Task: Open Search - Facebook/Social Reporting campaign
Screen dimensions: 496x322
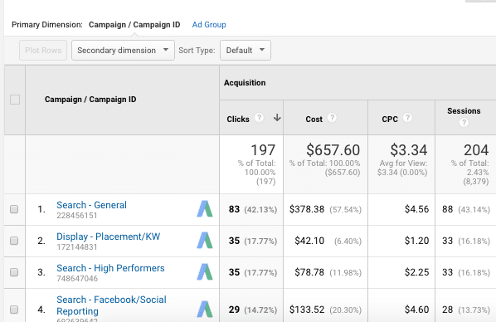Action: (111, 305)
